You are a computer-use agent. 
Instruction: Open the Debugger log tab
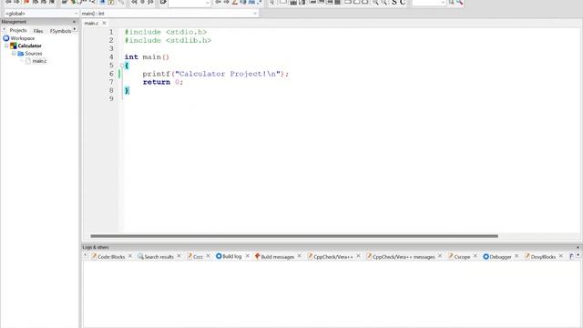(500, 257)
